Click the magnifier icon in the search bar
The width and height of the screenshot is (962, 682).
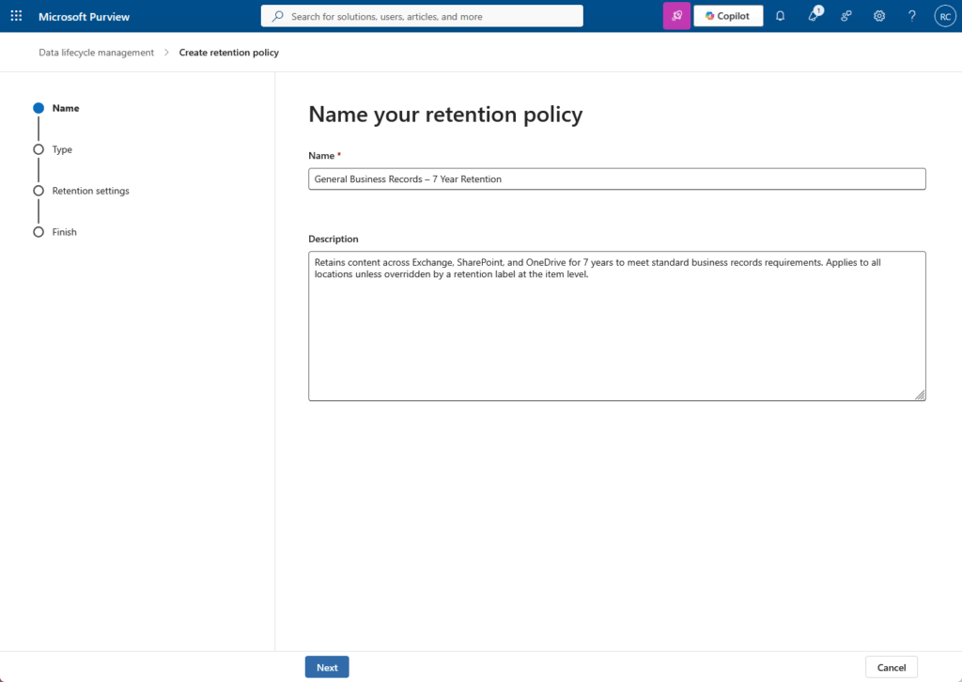(x=278, y=16)
